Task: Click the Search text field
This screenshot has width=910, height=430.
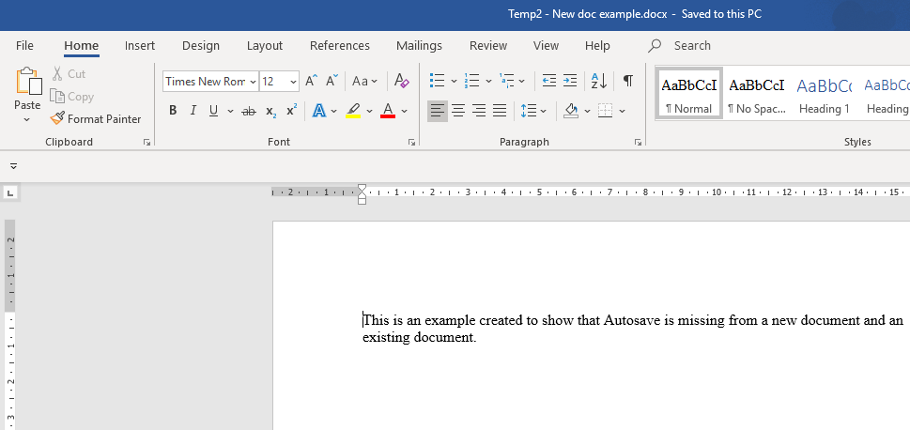Action: (692, 45)
